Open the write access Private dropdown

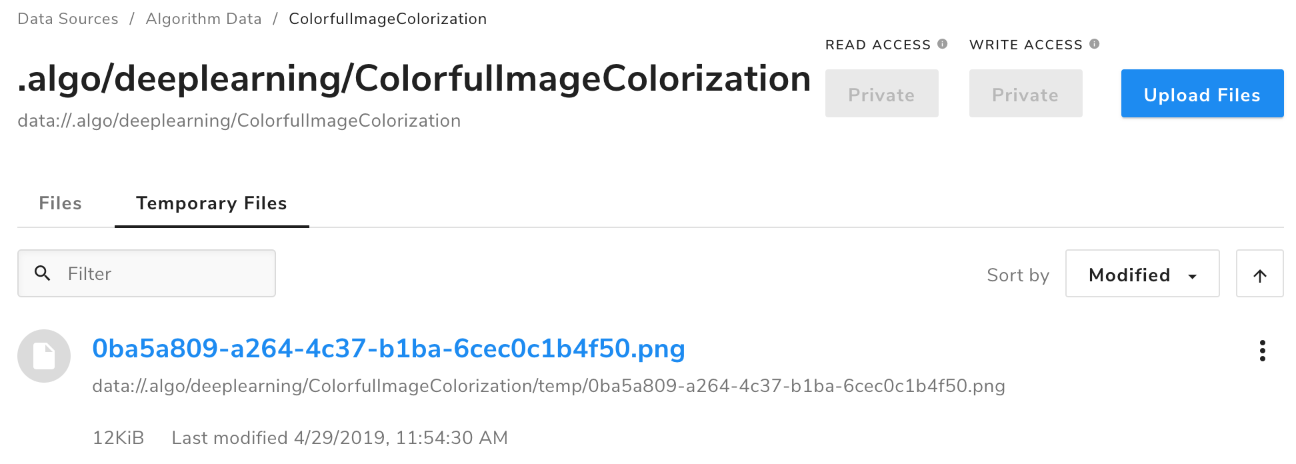tap(1025, 94)
